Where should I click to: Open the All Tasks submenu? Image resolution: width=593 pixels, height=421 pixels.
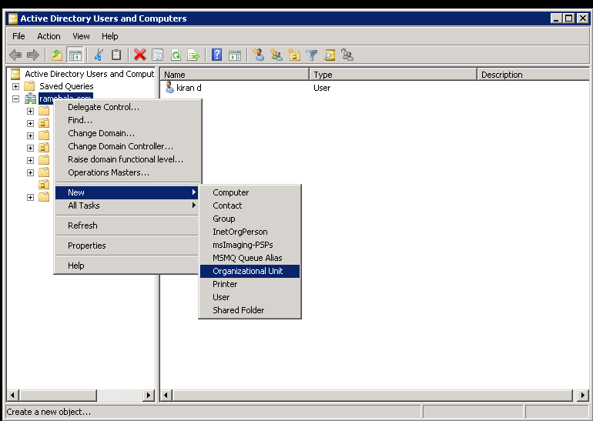[127, 205]
